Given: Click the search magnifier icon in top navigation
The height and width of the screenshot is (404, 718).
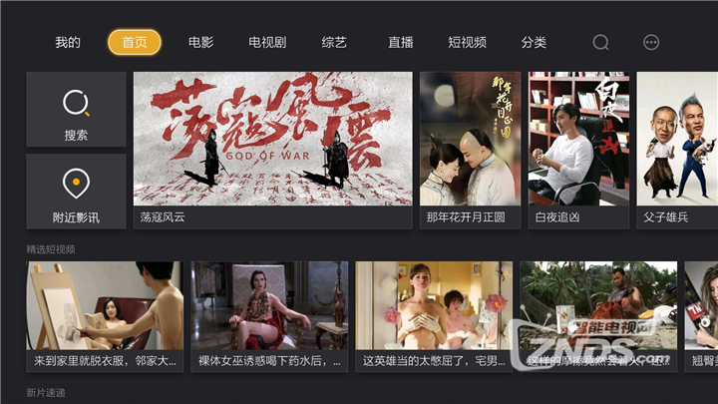Looking at the screenshot, I should [x=600, y=43].
